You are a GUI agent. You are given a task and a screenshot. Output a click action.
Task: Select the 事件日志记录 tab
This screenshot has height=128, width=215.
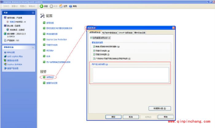pyautogui.click(x=140, y=33)
